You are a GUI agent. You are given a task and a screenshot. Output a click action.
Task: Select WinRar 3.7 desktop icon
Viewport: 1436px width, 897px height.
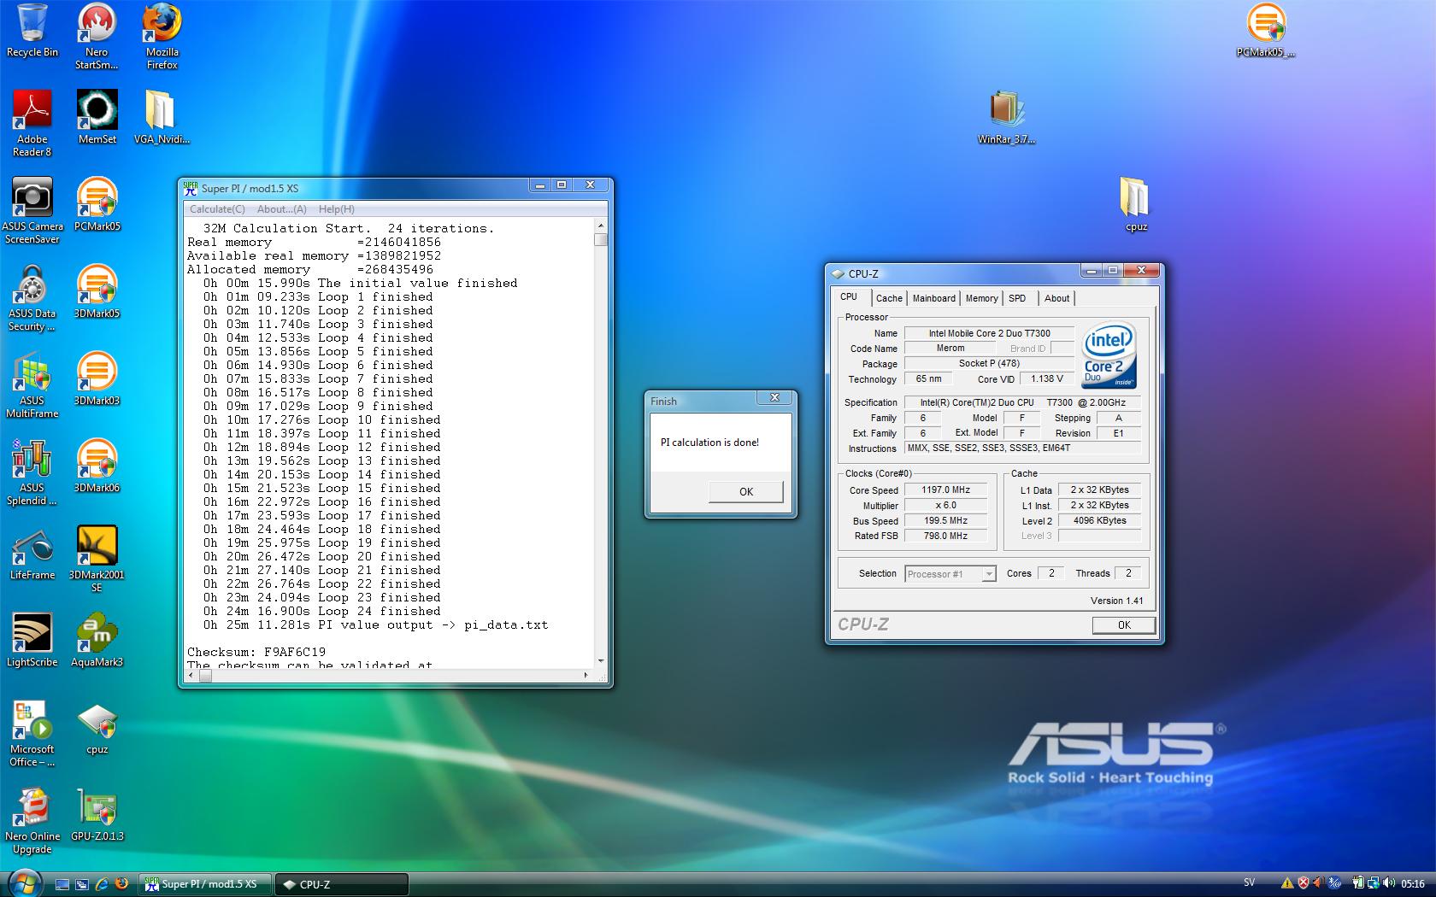tap(1006, 117)
